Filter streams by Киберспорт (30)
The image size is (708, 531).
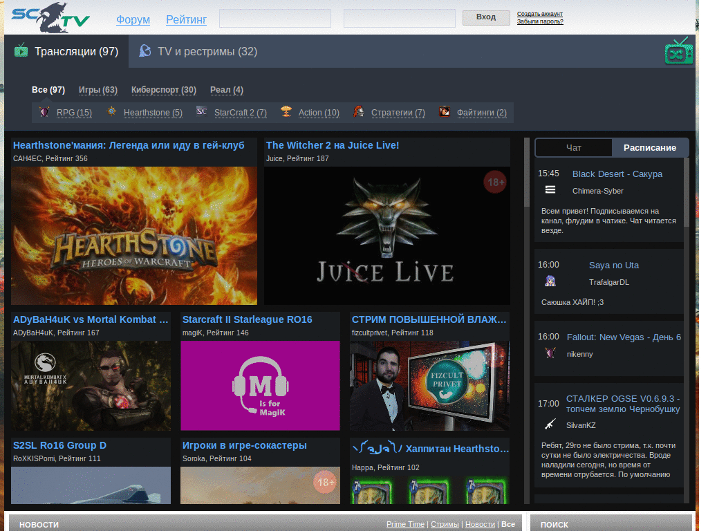tap(163, 90)
